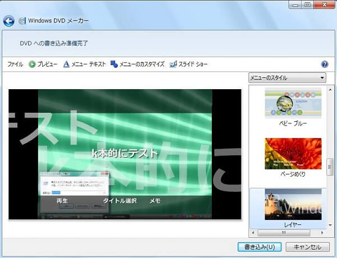Go back with the blue arrow button
Screen dimensions: 337x258
click(x=9, y=21)
